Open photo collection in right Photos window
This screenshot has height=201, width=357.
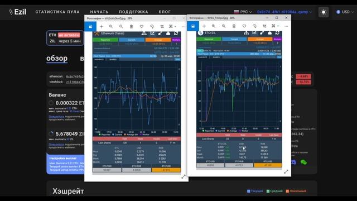[x=193, y=26]
